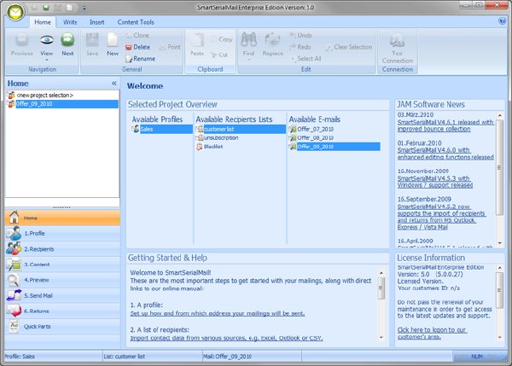Select the unsubscription recipients list
512x366 pixels.
click(218, 137)
